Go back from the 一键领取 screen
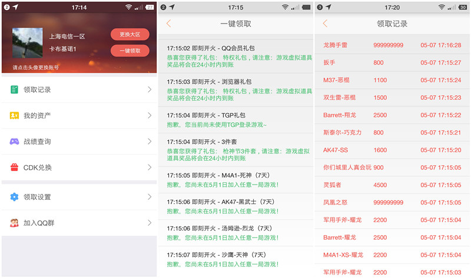Screen dimensions: 471x278 point(169,24)
